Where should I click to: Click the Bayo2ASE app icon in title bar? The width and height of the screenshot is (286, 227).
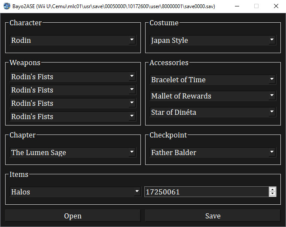7,6
